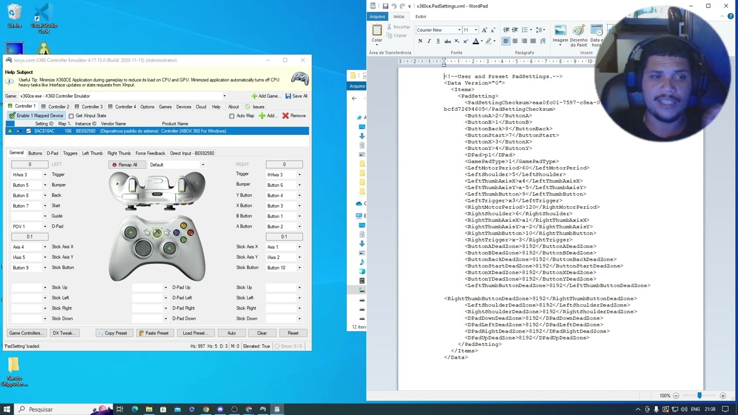The width and height of the screenshot is (738, 415).
Task: Open Microsoft Edge from the taskbar
Action: [x=134, y=409]
